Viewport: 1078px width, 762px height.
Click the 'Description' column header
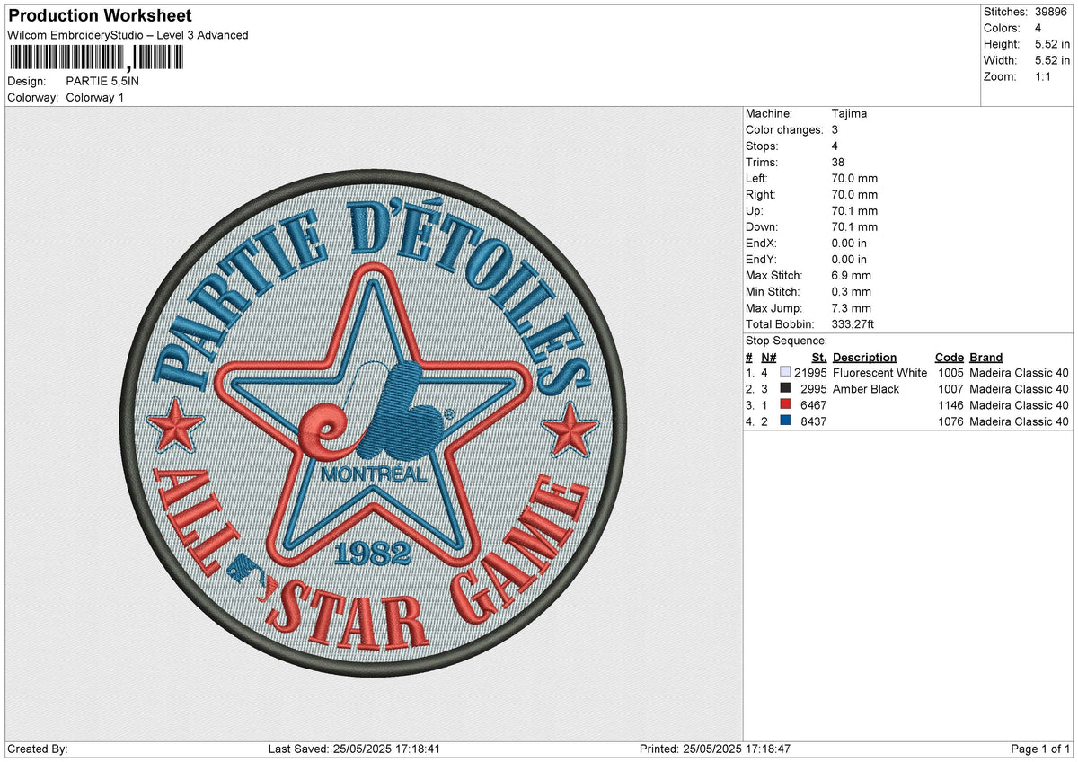[x=864, y=357]
